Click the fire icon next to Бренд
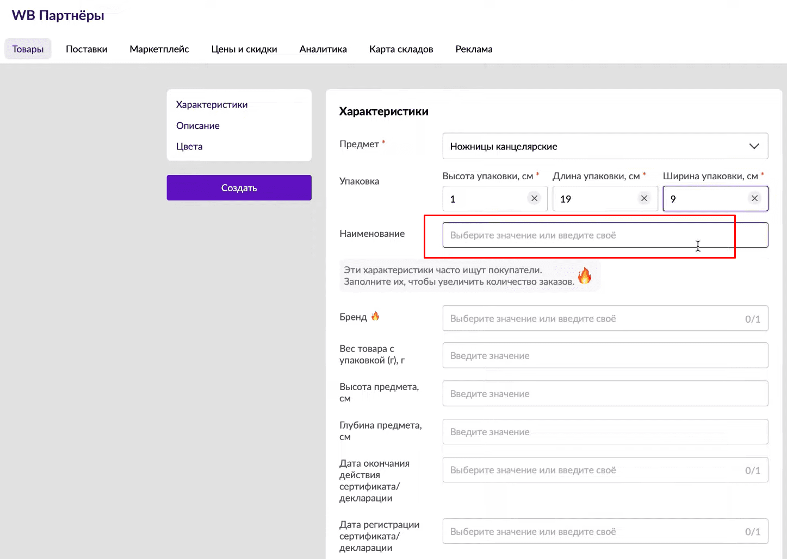Image resolution: width=787 pixels, height=559 pixels. click(x=375, y=316)
